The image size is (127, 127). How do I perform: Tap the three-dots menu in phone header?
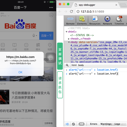pyautogui.click(x=51, y=7)
